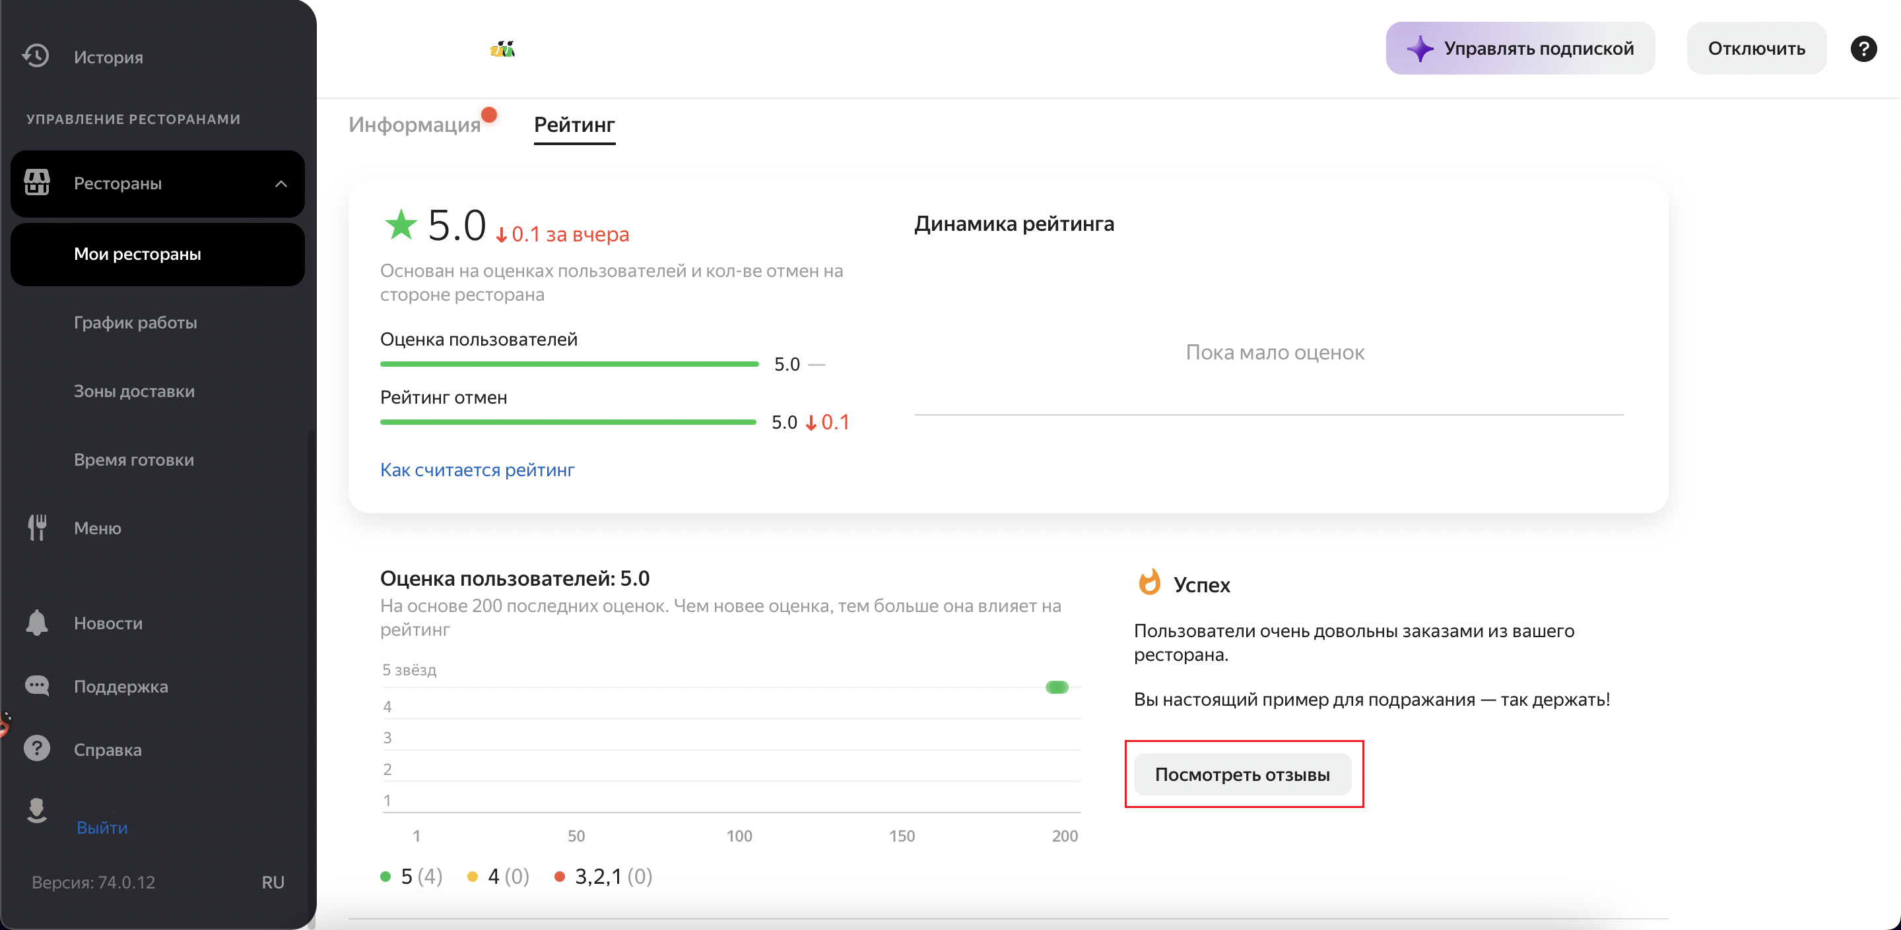The width and height of the screenshot is (1901, 930).
Task: Click the View Reviews button
Action: click(x=1242, y=774)
